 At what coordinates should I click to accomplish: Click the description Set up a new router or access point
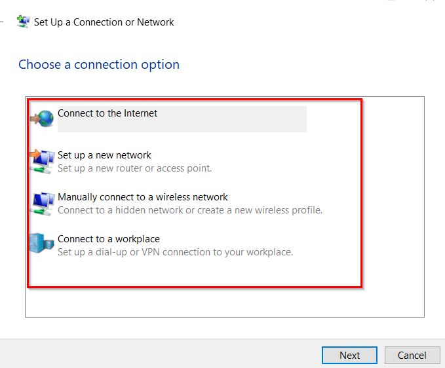[134, 168]
